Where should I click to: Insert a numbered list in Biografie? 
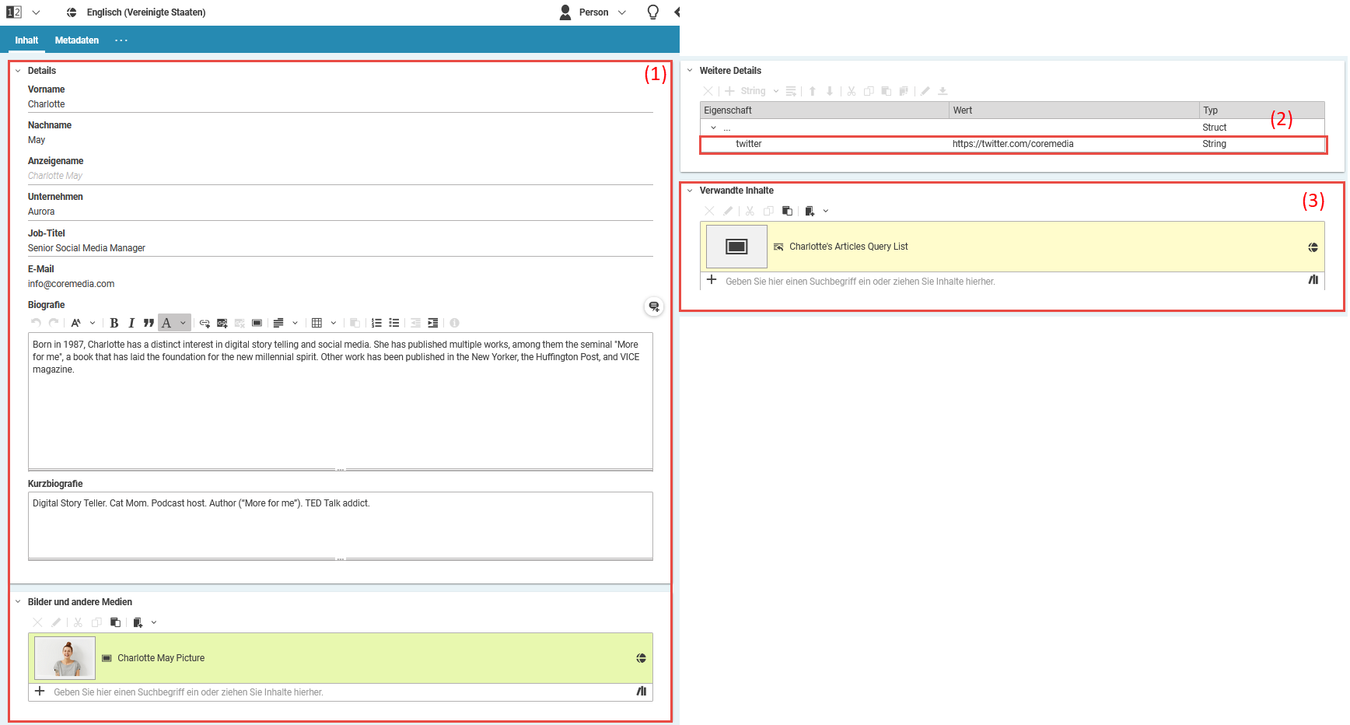point(376,323)
